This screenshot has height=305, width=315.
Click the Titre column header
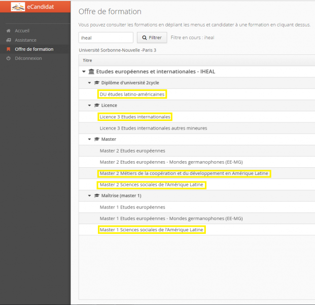[x=87, y=60]
